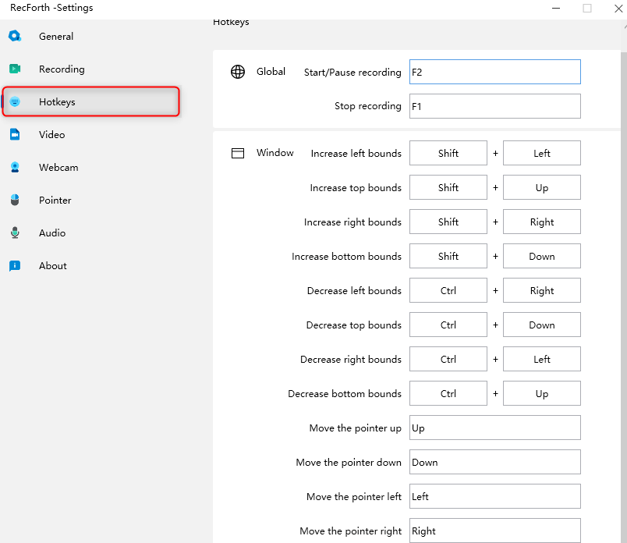Click the Start/Pause recording label
The image size is (627, 543).
[352, 73]
